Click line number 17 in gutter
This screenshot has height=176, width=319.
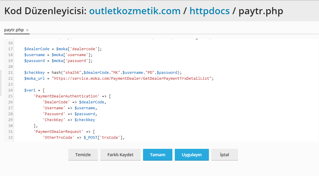(x=10, y=49)
